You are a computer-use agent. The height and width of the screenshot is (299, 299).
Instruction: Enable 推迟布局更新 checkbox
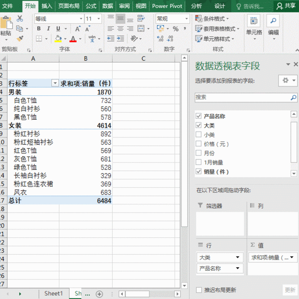[199, 290]
